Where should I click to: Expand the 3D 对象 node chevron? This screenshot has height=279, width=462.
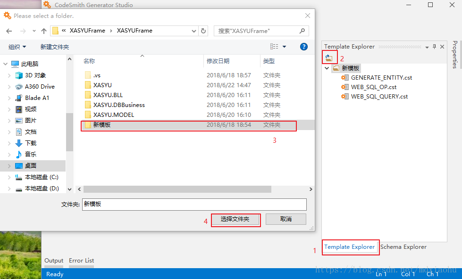[9, 75]
